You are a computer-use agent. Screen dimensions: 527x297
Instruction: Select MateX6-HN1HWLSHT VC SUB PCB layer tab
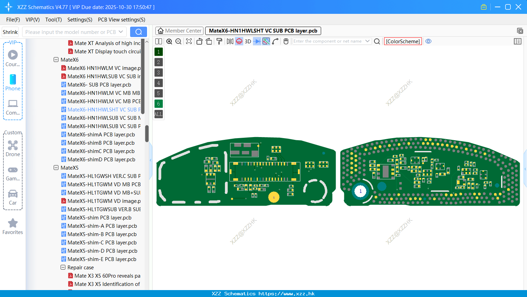[x=263, y=31]
